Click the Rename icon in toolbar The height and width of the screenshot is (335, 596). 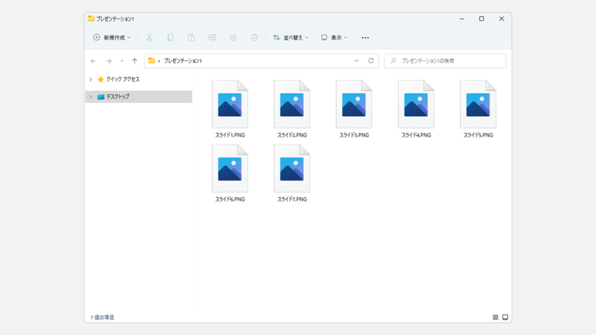click(x=212, y=37)
